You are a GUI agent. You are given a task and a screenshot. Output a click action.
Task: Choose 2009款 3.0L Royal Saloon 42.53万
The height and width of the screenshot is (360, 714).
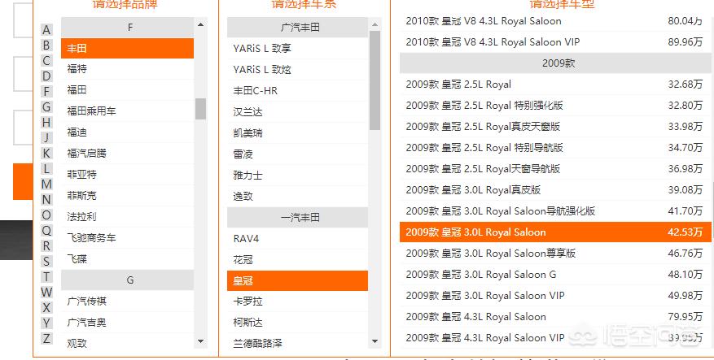pyautogui.click(x=555, y=232)
